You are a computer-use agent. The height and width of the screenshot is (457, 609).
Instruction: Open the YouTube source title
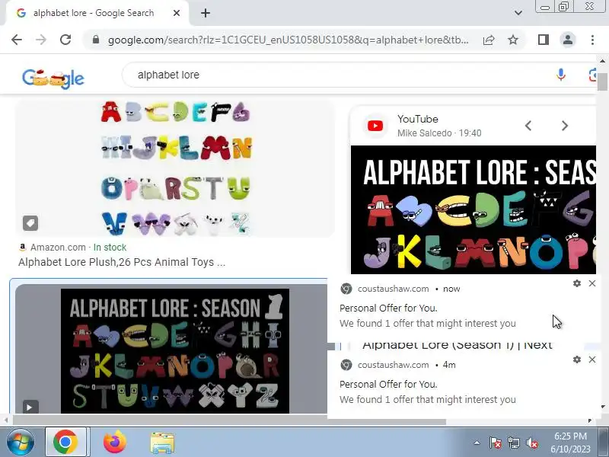pyautogui.click(x=417, y=119)
